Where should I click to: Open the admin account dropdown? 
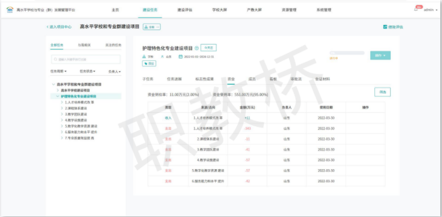point(431,10)
